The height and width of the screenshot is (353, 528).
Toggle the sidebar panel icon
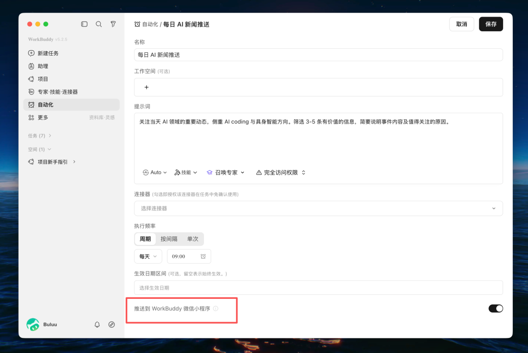[x=84, y=24]
